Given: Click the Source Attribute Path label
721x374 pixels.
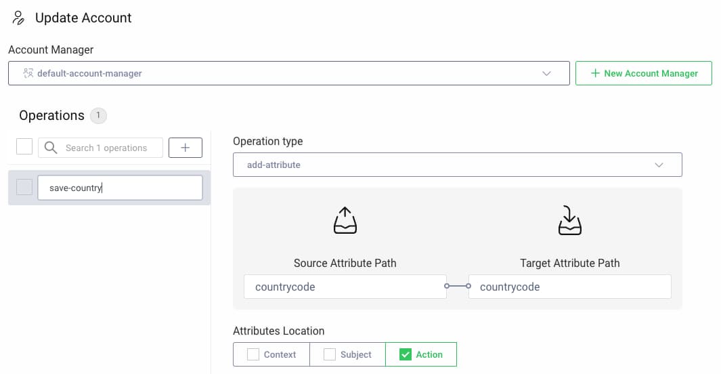Looking at the screenshot, I should pyautogui.click(x=345, y=263).
